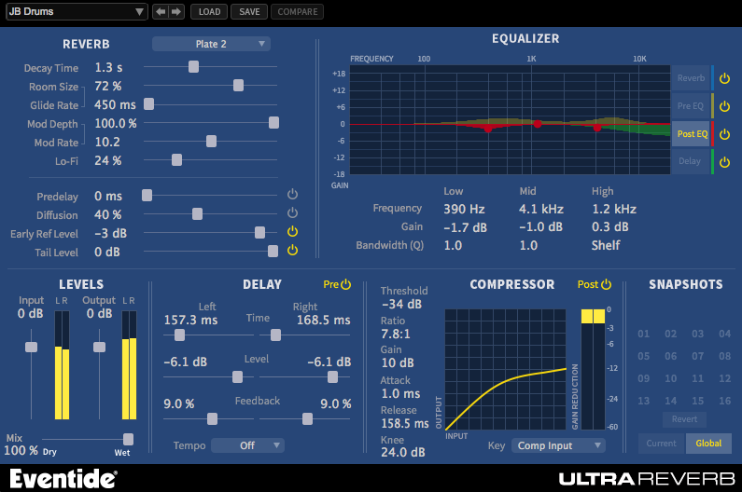Toggle the Pre EQ power icon
Image resolution: width=742 pixels, height=492 pixels.
[x=724, y=106]
